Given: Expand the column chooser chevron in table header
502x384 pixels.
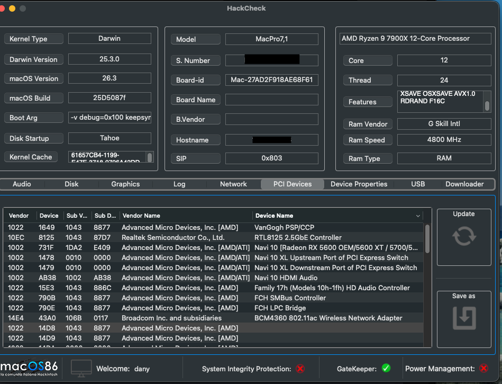Looking at the screenshot, I should [418, 216].
